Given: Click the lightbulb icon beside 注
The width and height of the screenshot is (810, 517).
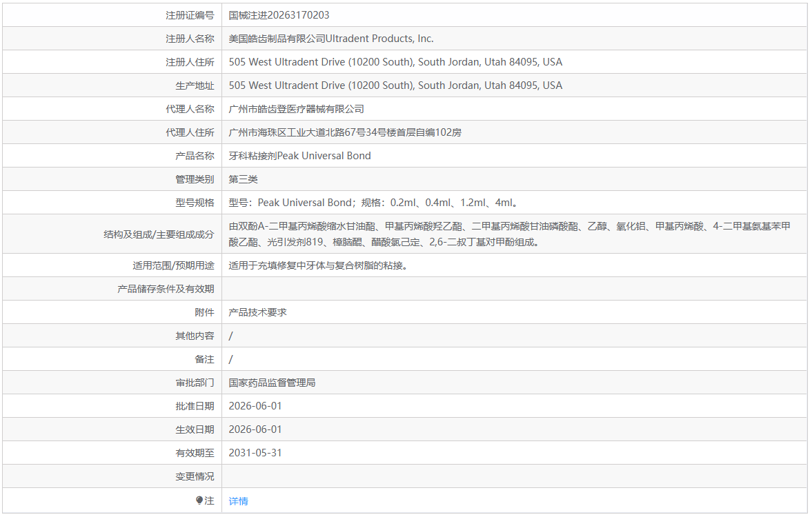Looking at the screenshot, I should [199, 500].
